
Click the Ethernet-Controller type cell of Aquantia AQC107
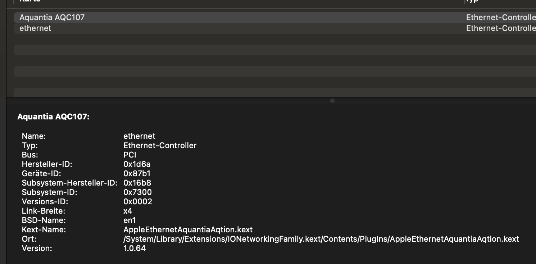pos(500,17)
